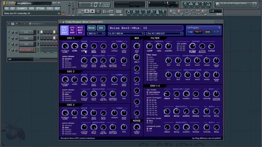Click the File button in the program panel

pos(198,32)
